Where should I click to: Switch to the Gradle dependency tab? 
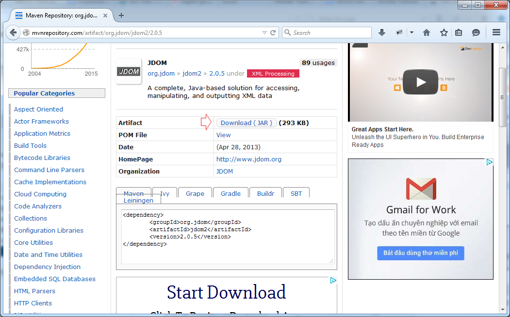[x=230, y=192]
